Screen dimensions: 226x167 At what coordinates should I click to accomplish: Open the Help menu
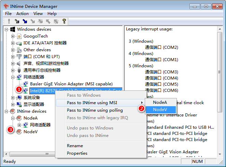(52, 14)
